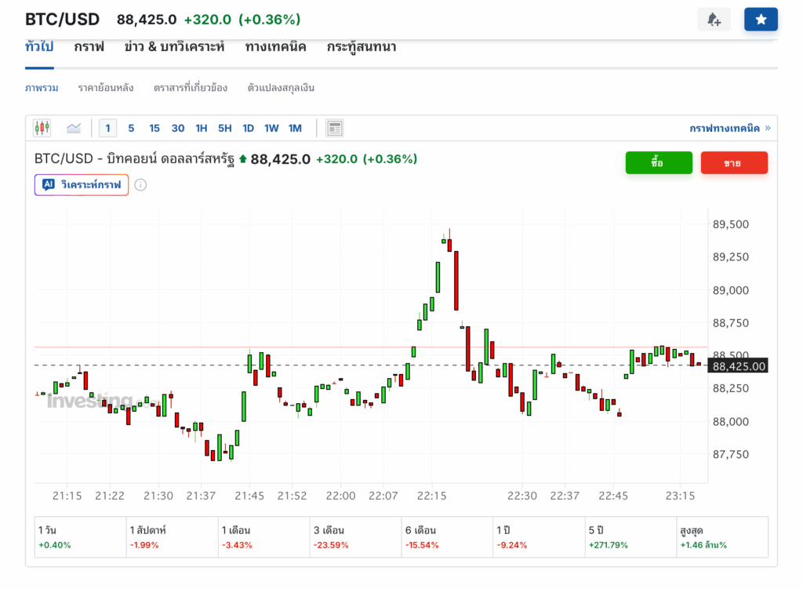Viewport: 803px width, 589px height.
Task: Open the ข่าว & บทวิเคราะห์ tab
Action: (174, 47)
